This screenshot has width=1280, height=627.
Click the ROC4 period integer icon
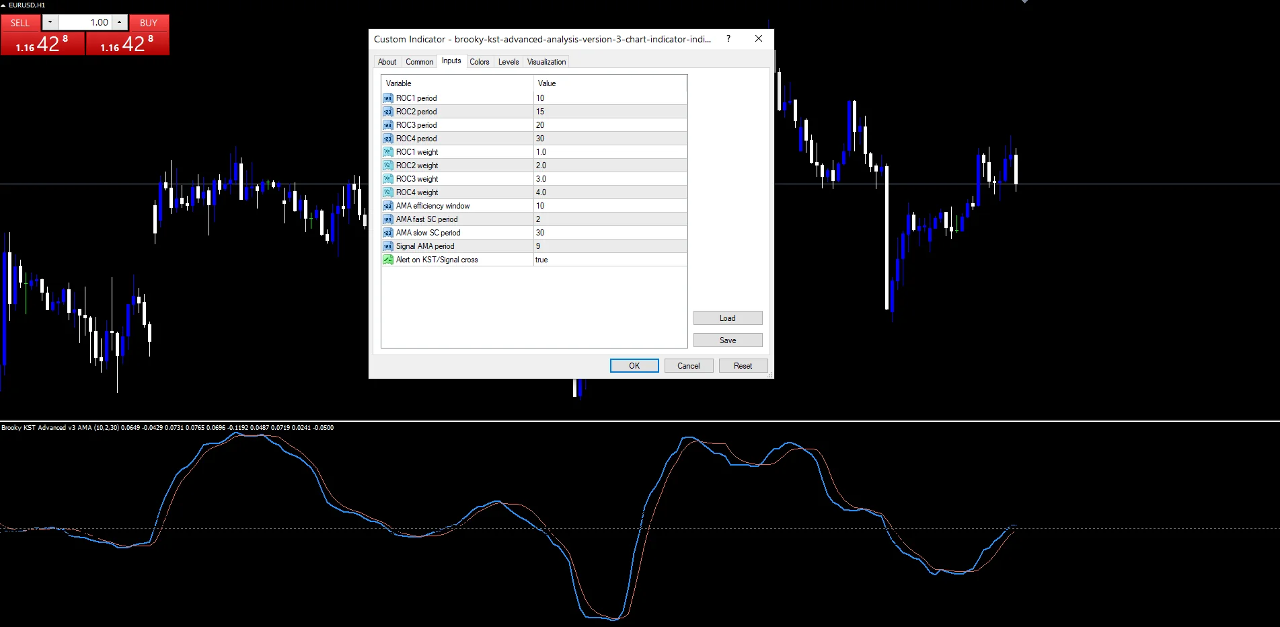click(387, 139)
